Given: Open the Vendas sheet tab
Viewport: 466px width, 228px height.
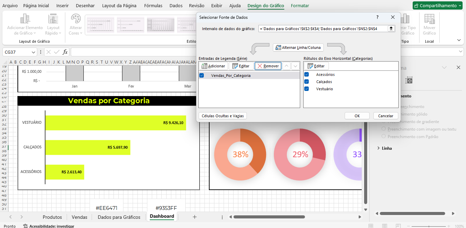Looking at the screenshot, I should (x=79, y=217).
